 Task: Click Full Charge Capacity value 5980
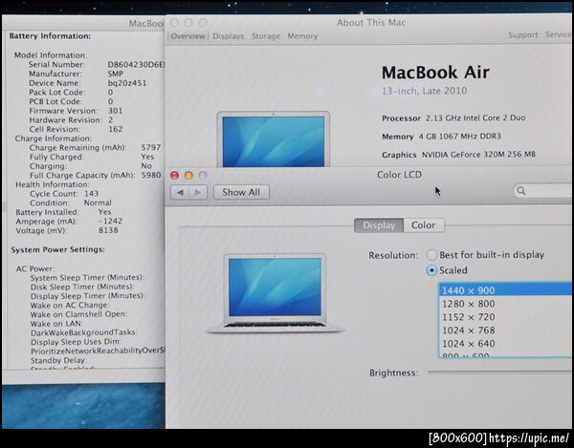[151, 175]
